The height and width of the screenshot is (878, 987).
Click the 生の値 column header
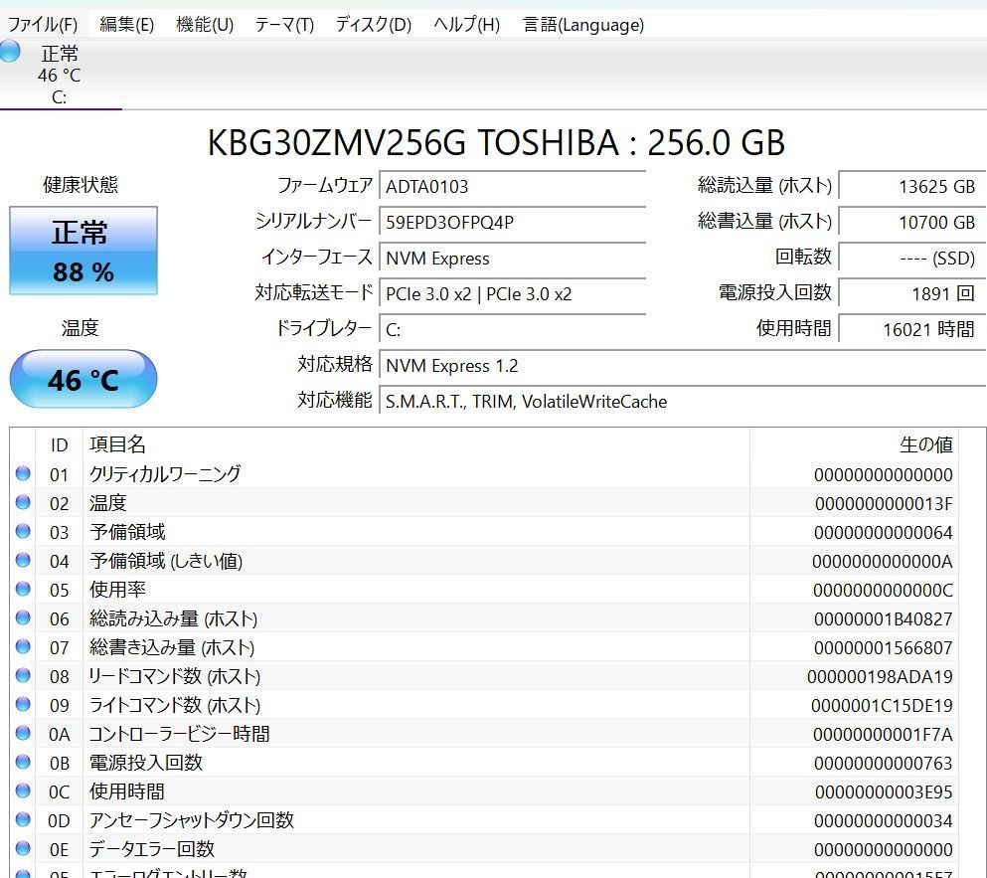926,444
